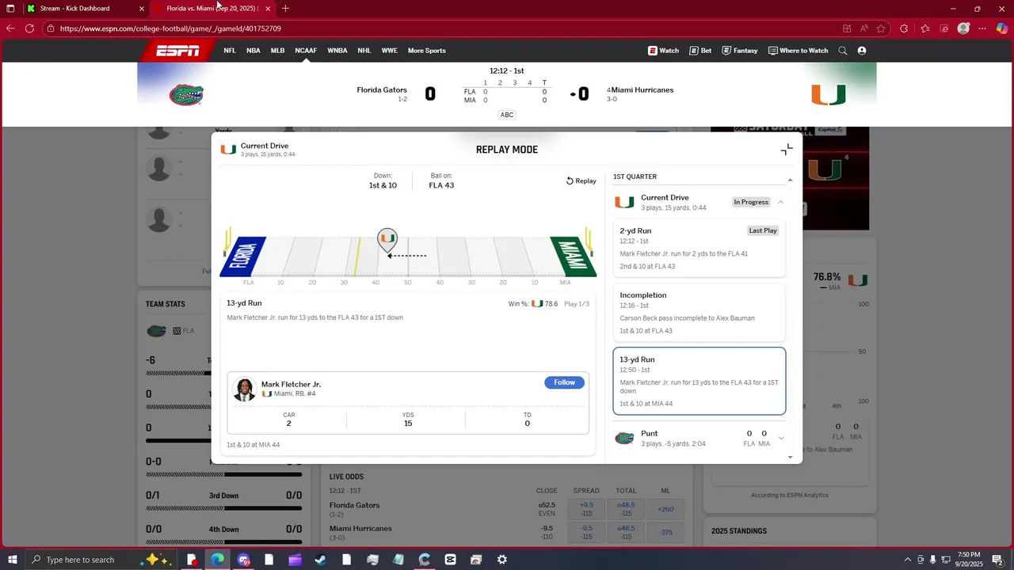This screenshot has height=570, width=1014.
Task: Open the Settings gear in the taskbar
Action: point(502,560)
